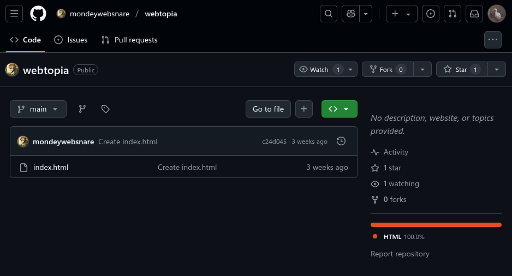Switch to the Code tab
Screen dimensions: 512x276
pos(25,40)
